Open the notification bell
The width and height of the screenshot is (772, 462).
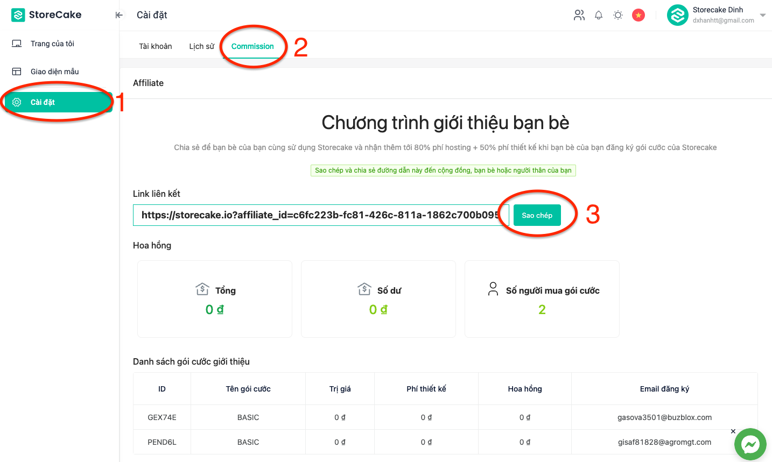tap(599, 15)
